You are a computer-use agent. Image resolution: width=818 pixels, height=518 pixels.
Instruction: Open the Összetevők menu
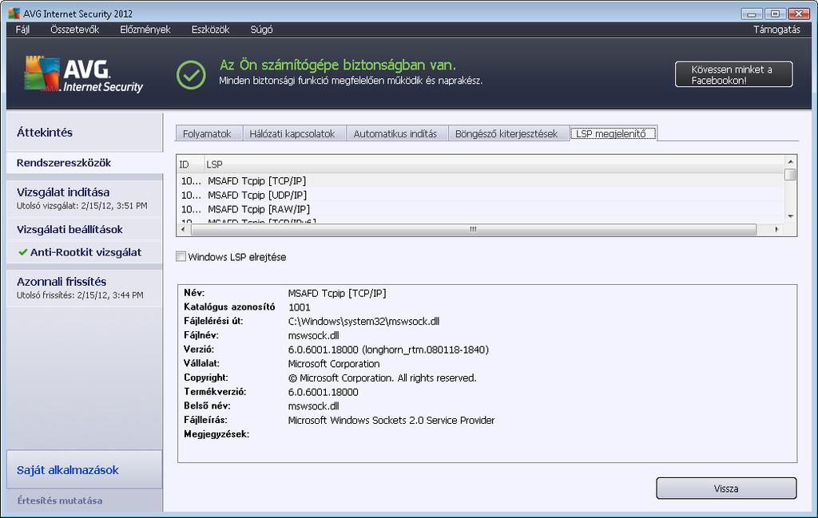(x=74, y=30)
